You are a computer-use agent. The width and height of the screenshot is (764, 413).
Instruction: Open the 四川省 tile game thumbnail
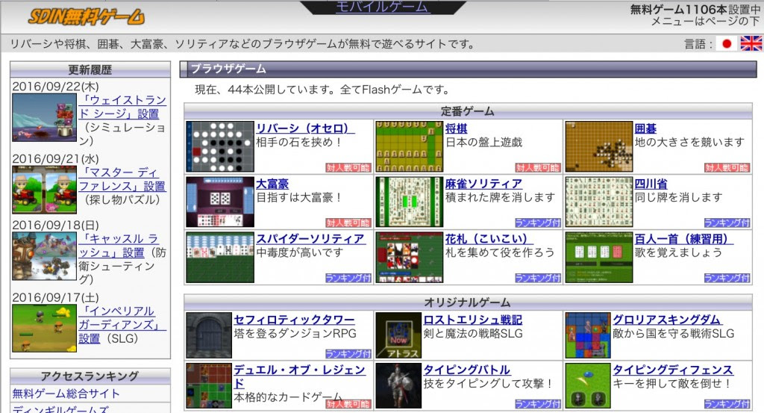click(599, 202)
